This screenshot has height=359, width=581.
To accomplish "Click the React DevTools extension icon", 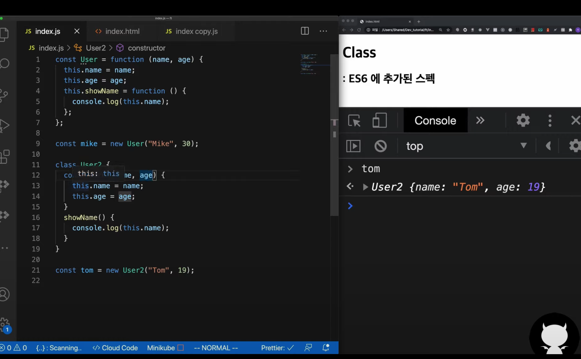I will coord(480,30).
